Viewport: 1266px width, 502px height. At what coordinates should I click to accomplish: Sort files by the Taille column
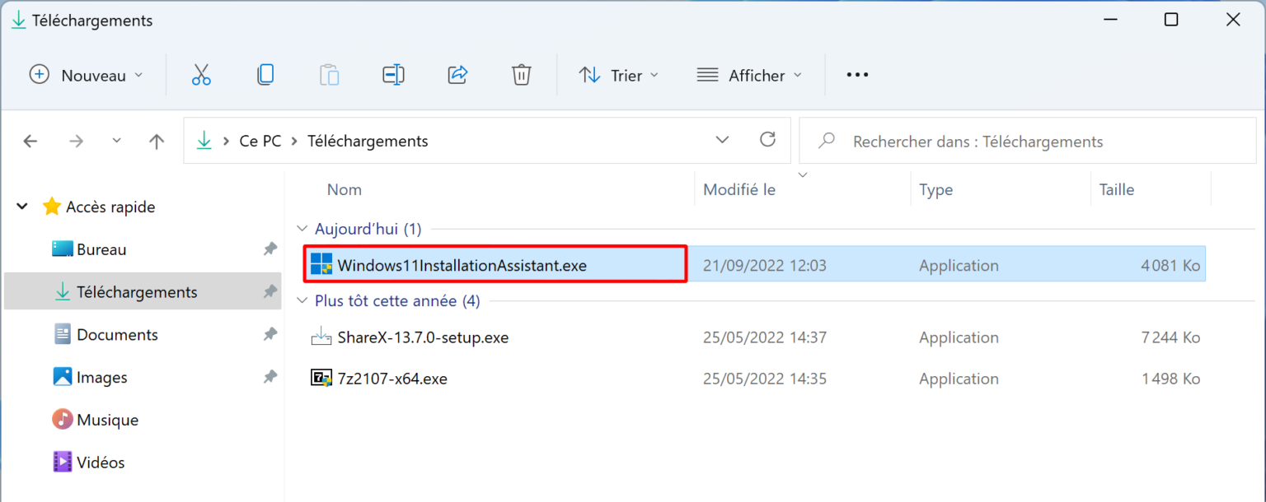click(1116, 189)
